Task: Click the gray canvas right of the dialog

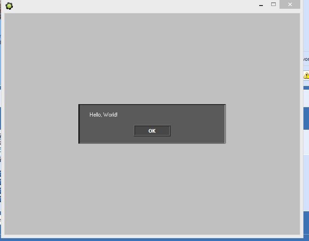Action: point(263,124)
